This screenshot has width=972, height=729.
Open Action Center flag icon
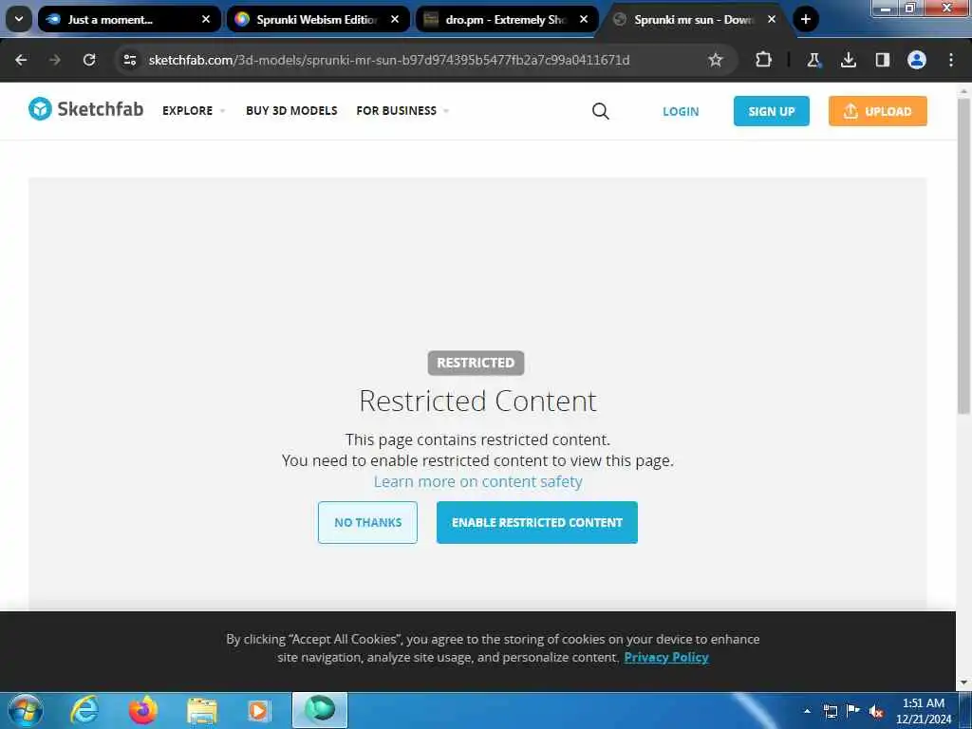tap(853, 710)
